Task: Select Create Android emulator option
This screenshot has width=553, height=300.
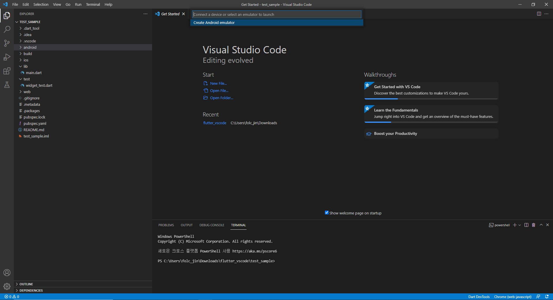Action: (277, 22)
